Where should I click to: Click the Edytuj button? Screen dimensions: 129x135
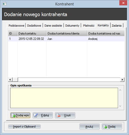[x=43, y=115]
